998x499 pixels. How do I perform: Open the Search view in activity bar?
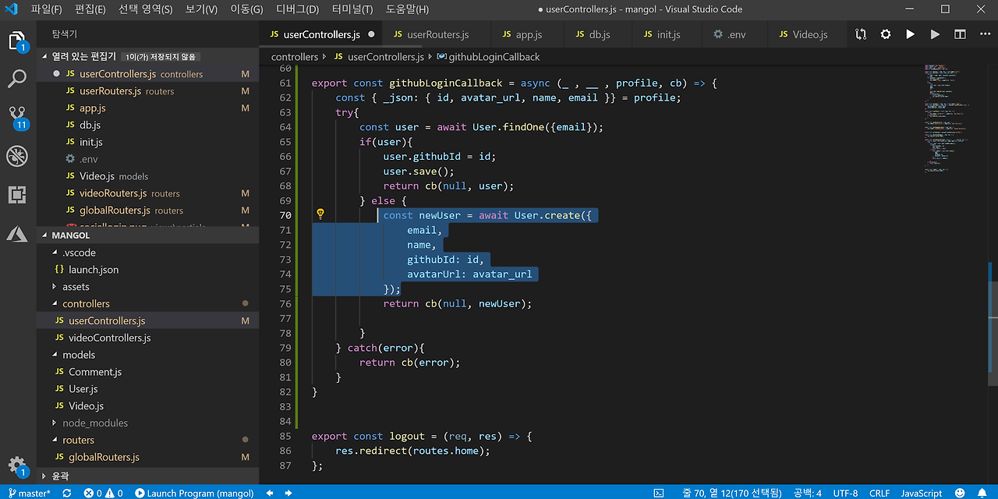[x=17, y=79]
